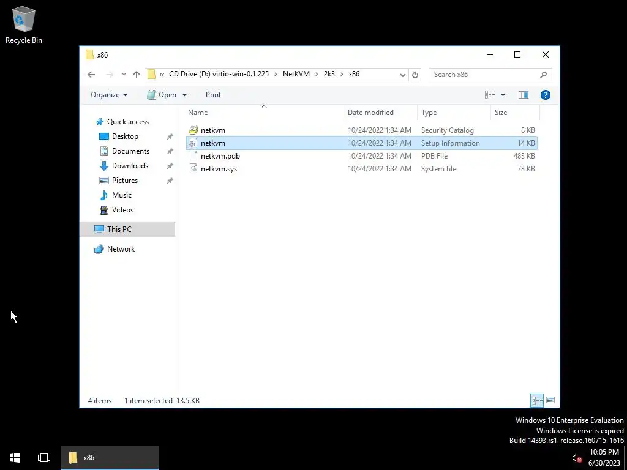The width and height of the screenshot is (627, 470).
Task: Open Explorer help icon
Action: pos(546,95)
